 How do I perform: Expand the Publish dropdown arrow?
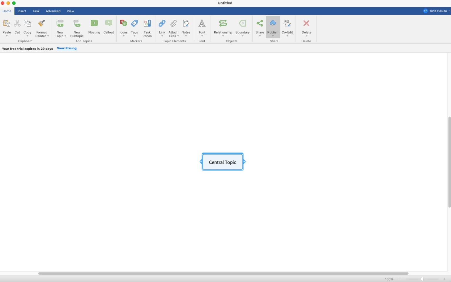pyautogui.click(x=273, y=36)
